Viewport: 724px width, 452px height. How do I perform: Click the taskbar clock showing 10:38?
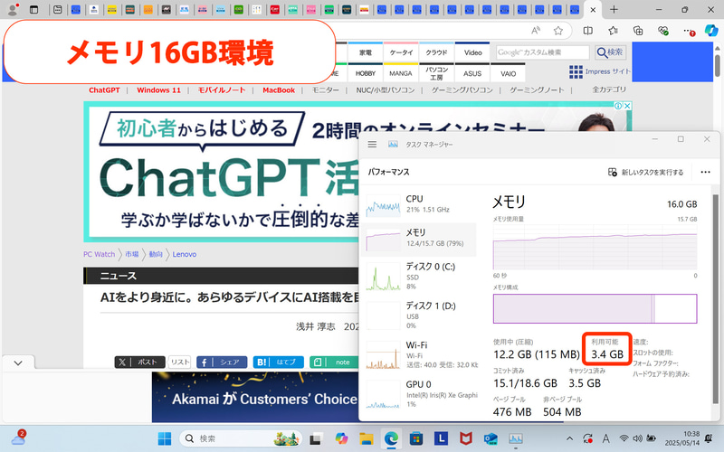point(682,438)
